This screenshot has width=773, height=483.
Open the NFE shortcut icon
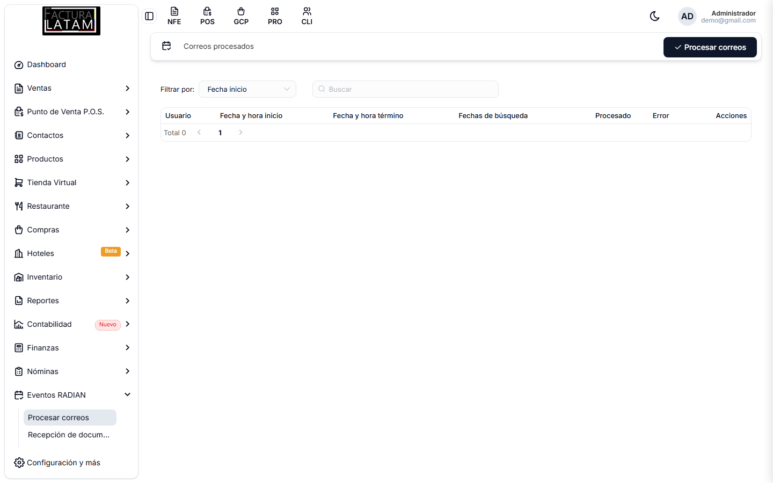point(174,16)
